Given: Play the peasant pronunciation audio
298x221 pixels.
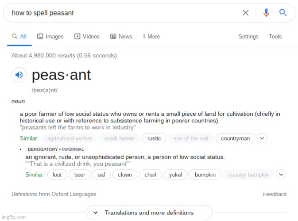Looking at the screenshot, I should coord(19,75).
